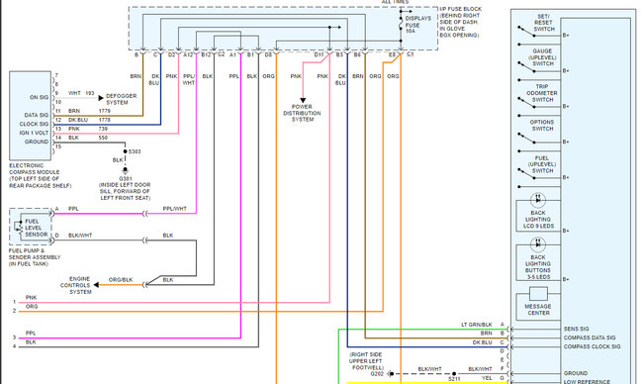Click fuse block terminal 'D8'
643x384 pixels.
268,55
